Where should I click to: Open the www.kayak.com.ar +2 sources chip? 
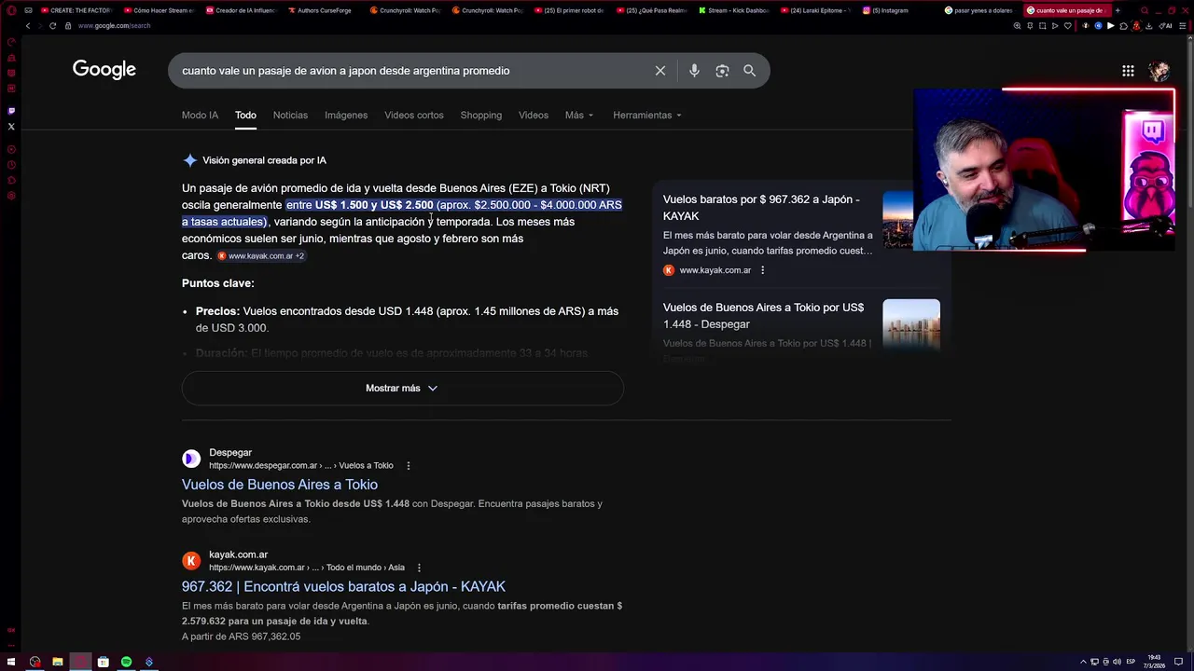pos(260,255)
